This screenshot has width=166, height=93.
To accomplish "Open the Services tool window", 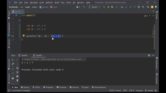I will pyautogui.click(x=74, y=87).
